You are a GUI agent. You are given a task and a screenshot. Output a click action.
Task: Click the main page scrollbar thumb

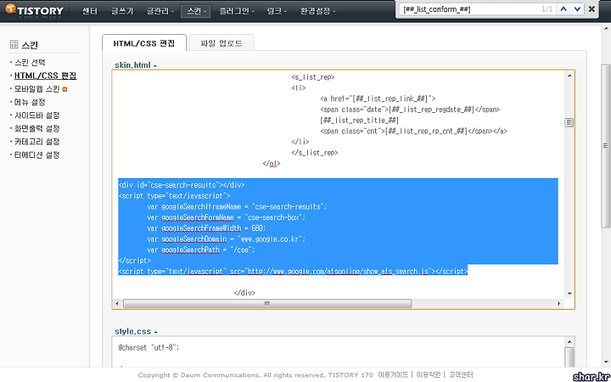coord(606,146)
